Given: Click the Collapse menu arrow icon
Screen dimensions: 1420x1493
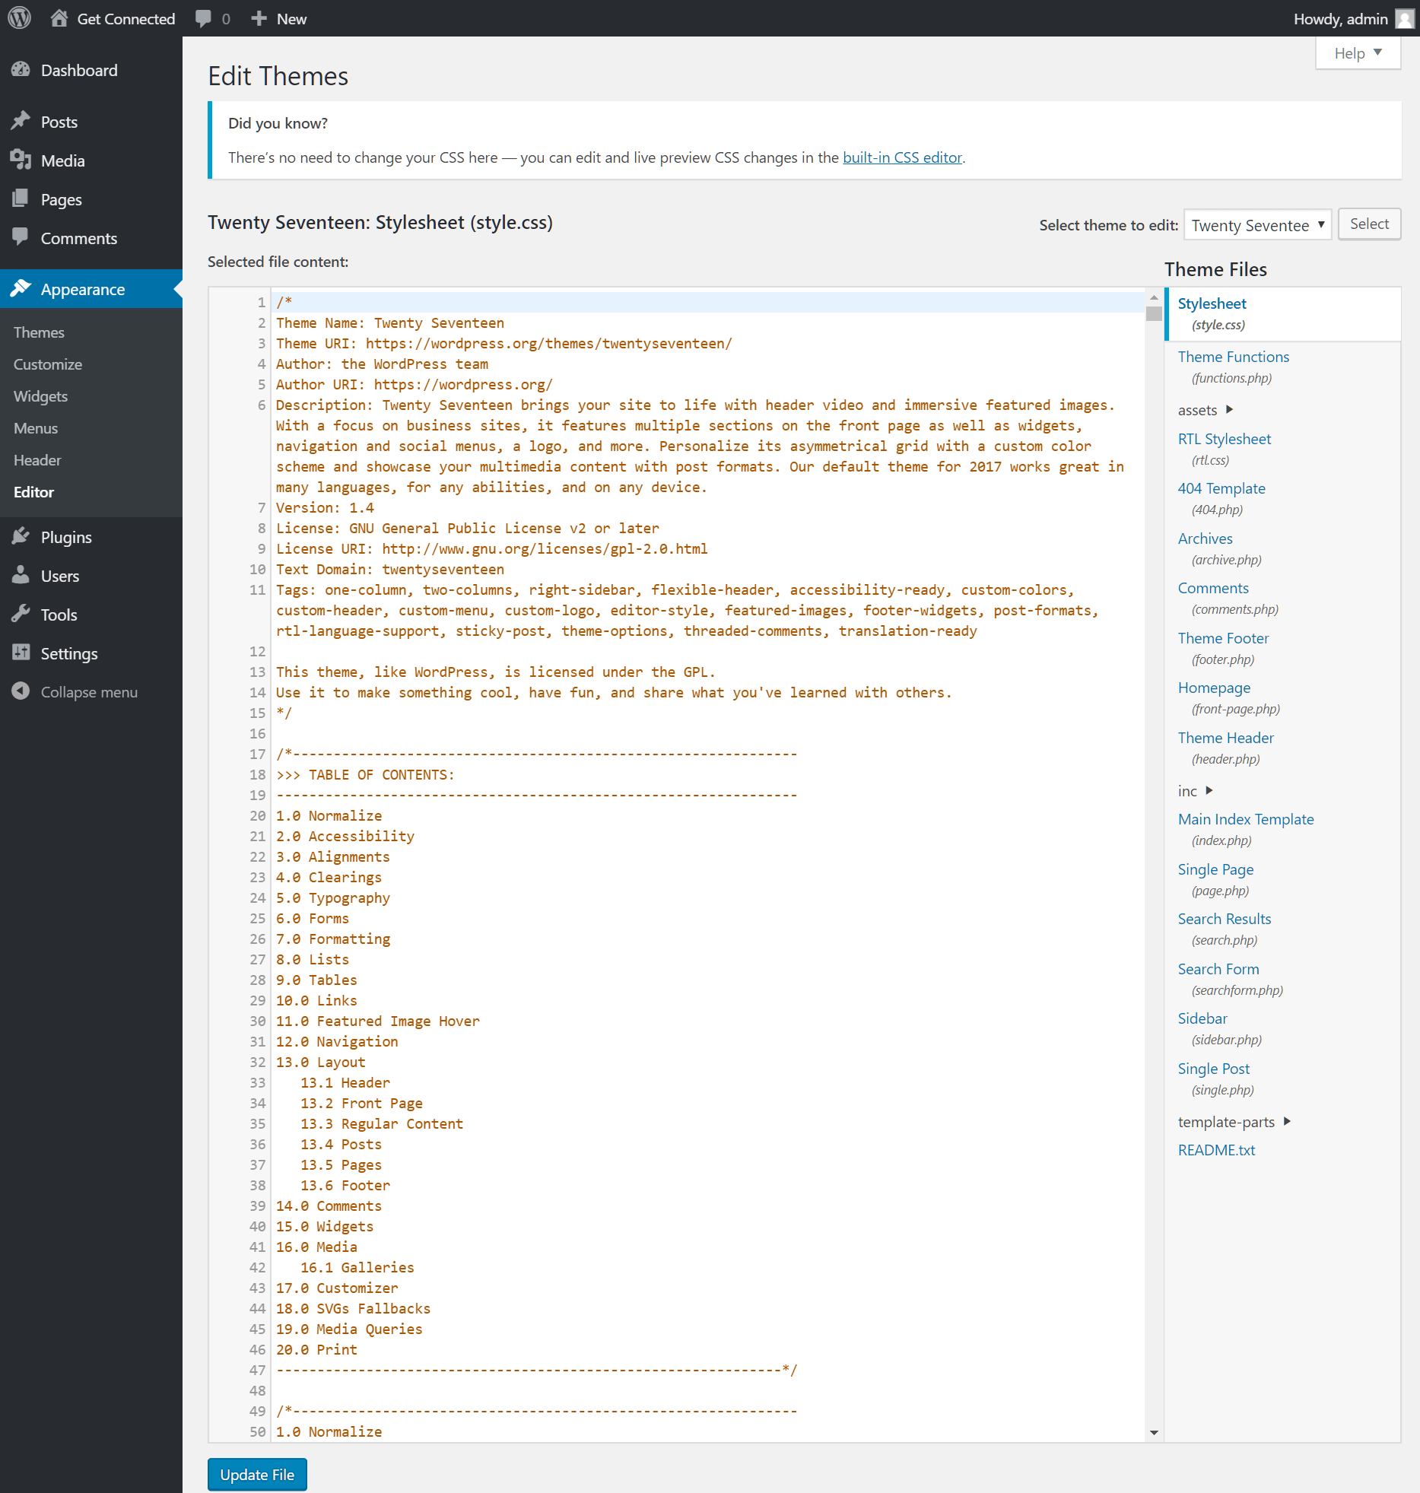Looking at the screenshot, I should tap(21, 692).
